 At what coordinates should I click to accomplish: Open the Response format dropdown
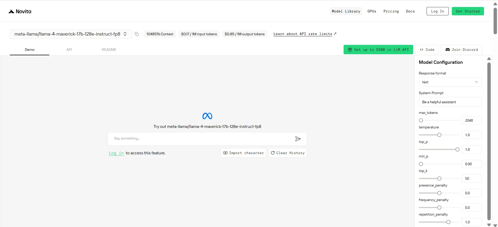click(450, 82)
